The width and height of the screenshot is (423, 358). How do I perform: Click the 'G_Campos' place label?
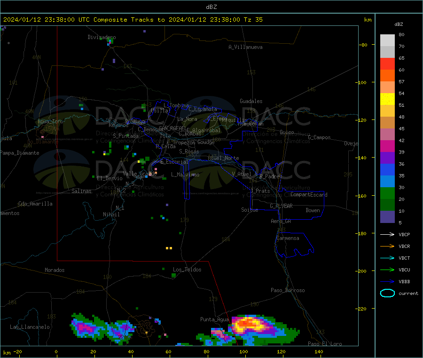tap(319, 137)
